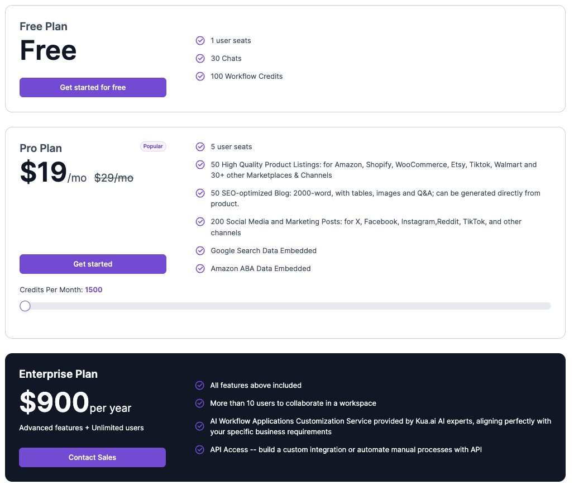The image size is (574, 489).
Task: Click the checkmark icon next to 30 Chats
Action: [200, 59]
